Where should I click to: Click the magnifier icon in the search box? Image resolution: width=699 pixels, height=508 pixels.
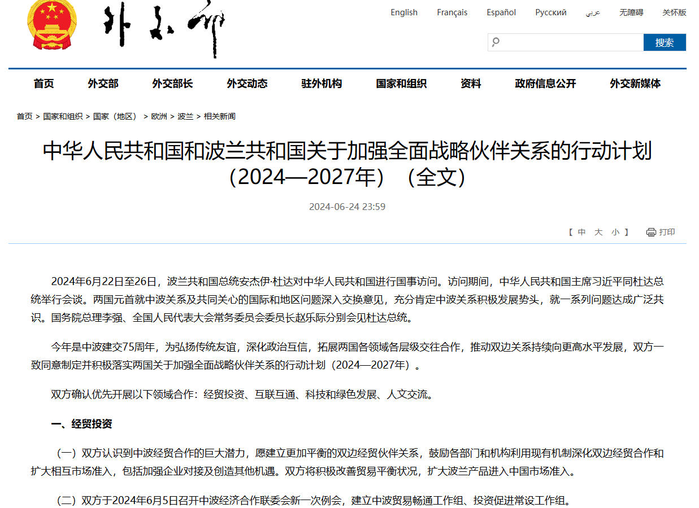coord(496,42)
